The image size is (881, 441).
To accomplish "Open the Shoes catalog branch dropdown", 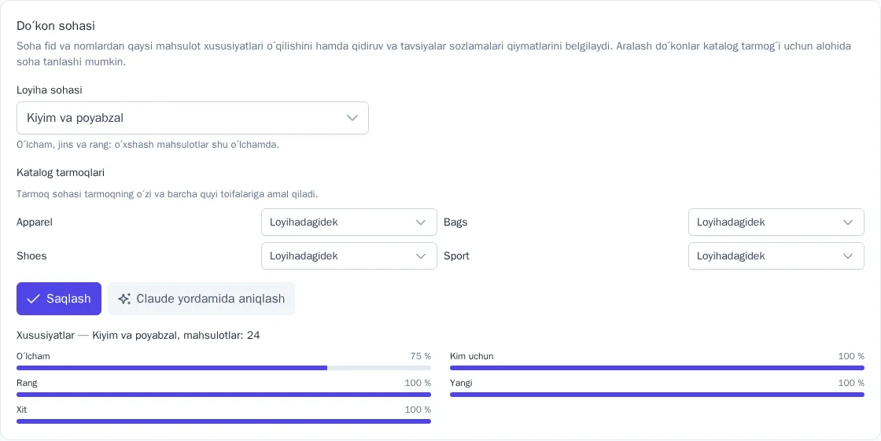I will point(349,255).
